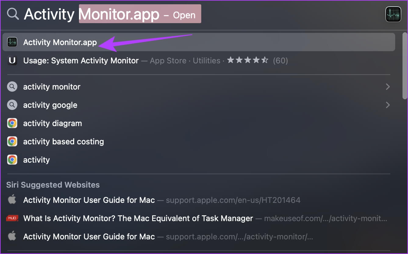Expand the activity google suggestion chevron
408x254 pixels.
pos(388,105)
